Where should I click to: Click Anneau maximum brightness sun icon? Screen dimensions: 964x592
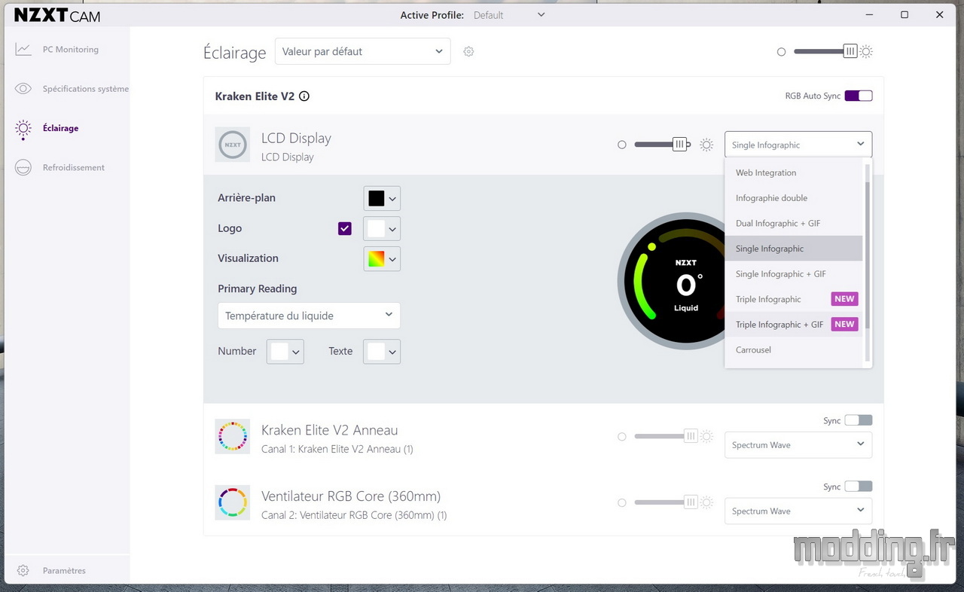coord(706,436)
